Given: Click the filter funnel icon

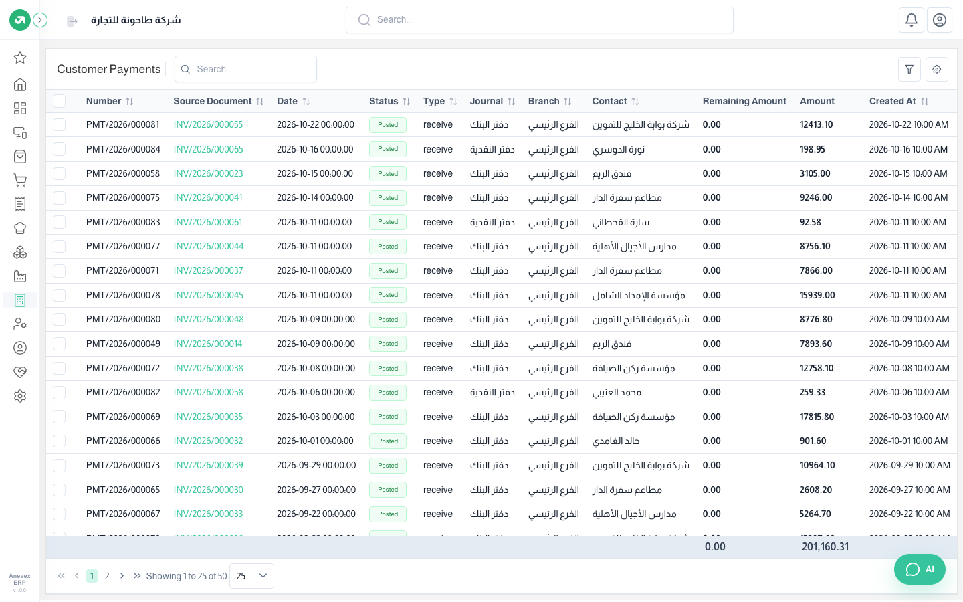Looking at the screenshot, I should [x=909, y=69].
